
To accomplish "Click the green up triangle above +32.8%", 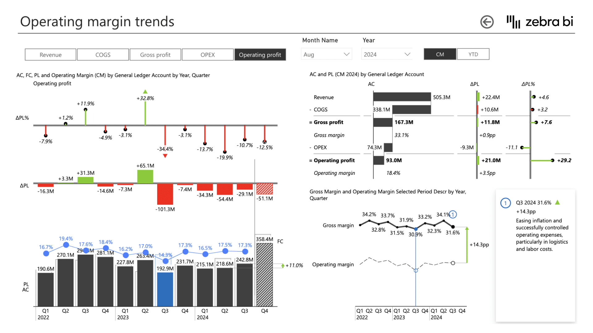I will [x=145, y=92].
